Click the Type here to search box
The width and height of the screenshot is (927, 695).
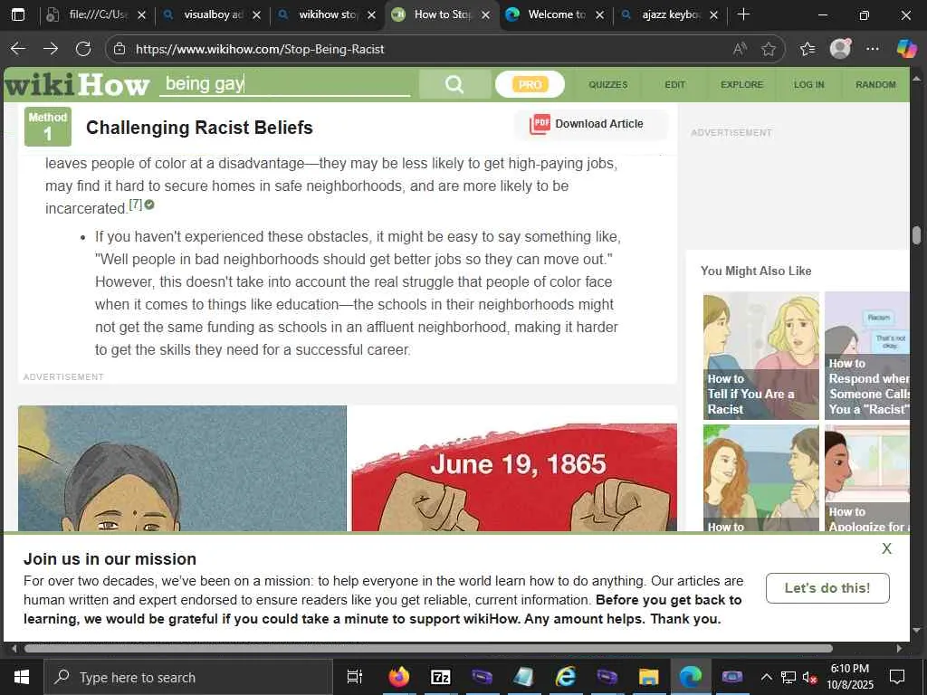188,677
